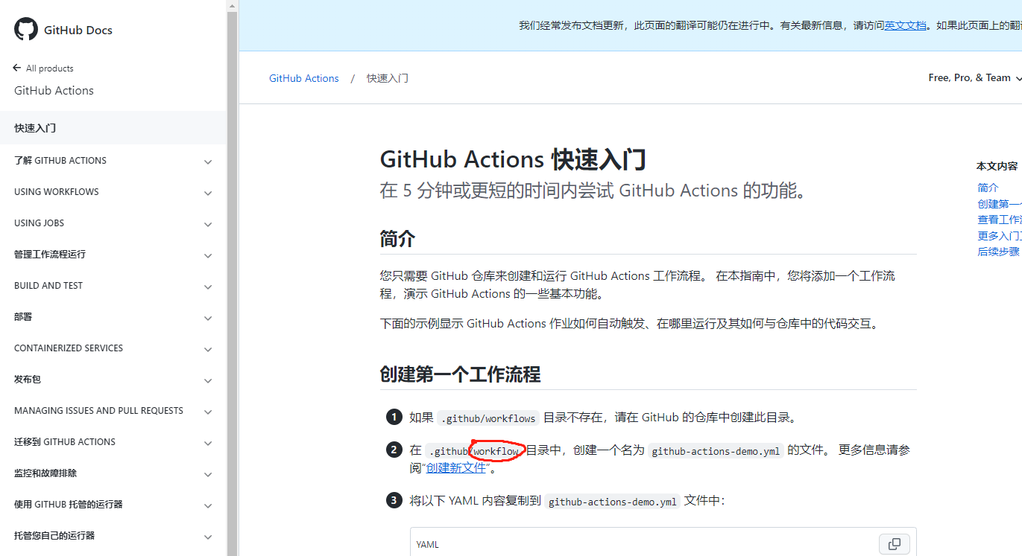
Task: Jump to 后续步骤 in table of contents
Action: pos(998,252)
